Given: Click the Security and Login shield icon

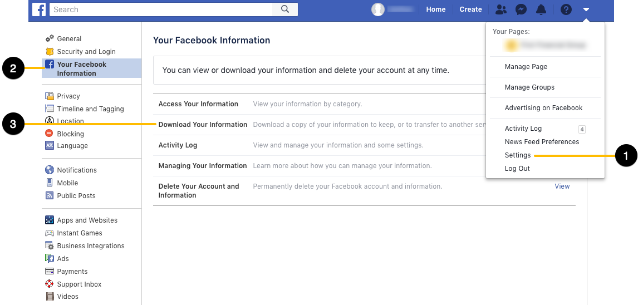Looking at the screenshot, I should click(x=50, y=52).
